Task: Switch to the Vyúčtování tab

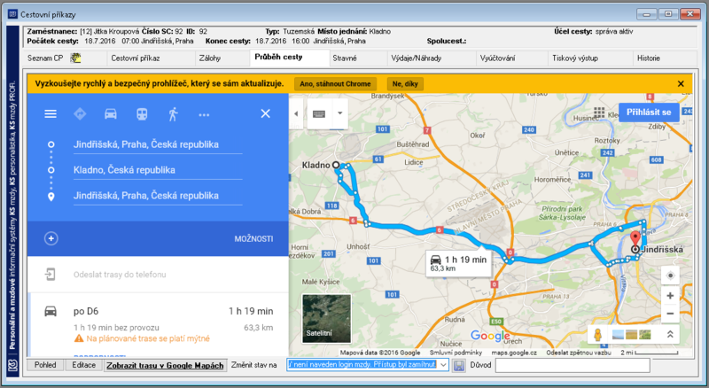Action: 497,58
